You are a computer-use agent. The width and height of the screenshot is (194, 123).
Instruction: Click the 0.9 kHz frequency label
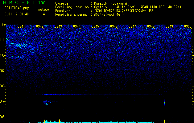click(x=2, y=71)
